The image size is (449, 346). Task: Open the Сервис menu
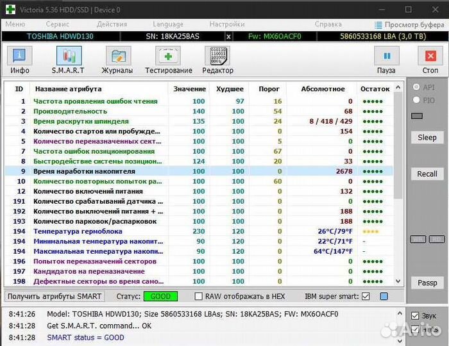(57, 24)
